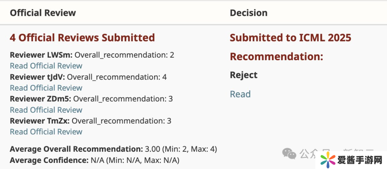
Task: Select the Decision column header
Action: (249, 13)
